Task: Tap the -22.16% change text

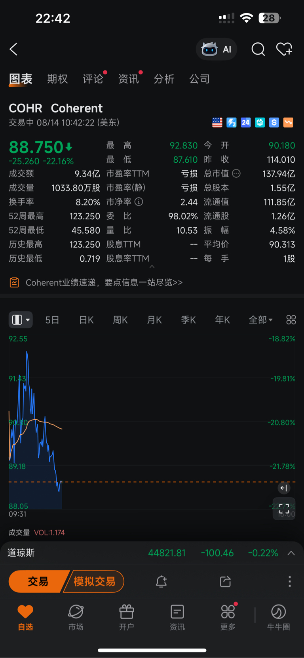Action: coord(58,161)
